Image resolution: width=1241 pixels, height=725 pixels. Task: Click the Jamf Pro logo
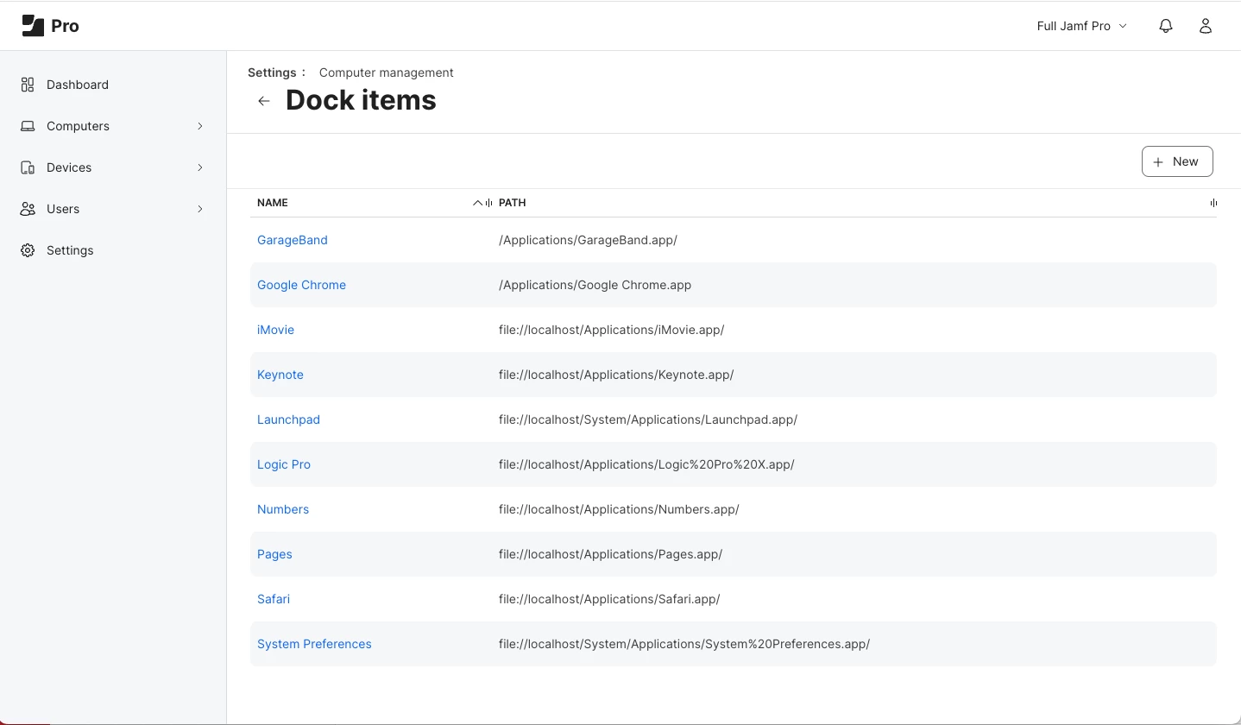coord(50,26)
